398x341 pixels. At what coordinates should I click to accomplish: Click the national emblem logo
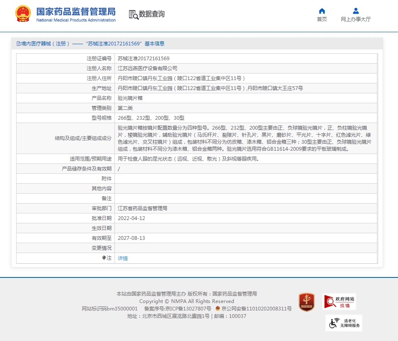(23, 14)
